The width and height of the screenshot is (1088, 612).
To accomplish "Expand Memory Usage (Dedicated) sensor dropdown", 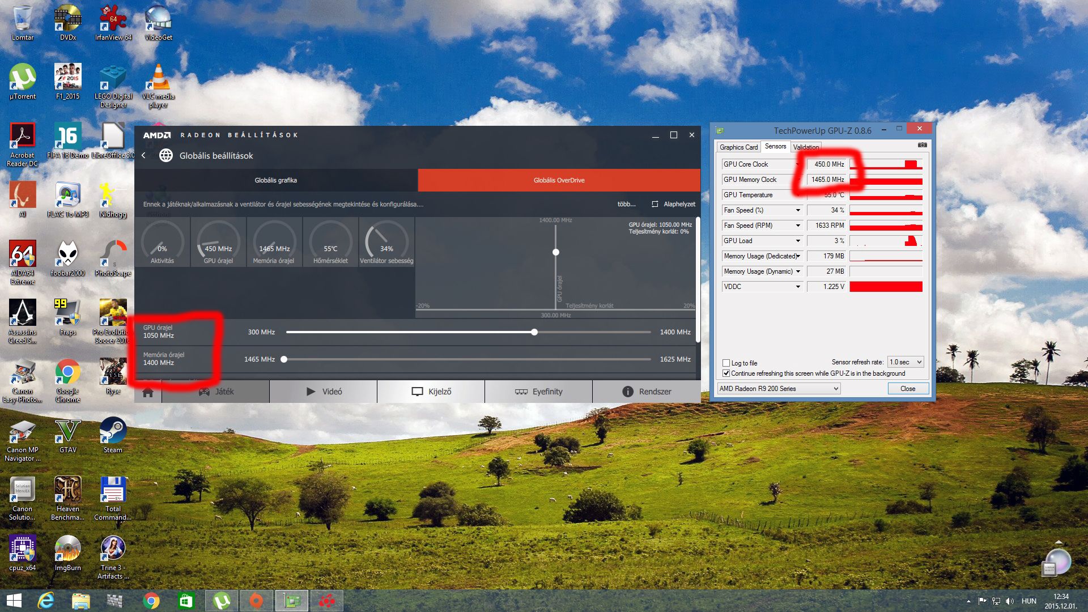I will coord(798,256).
